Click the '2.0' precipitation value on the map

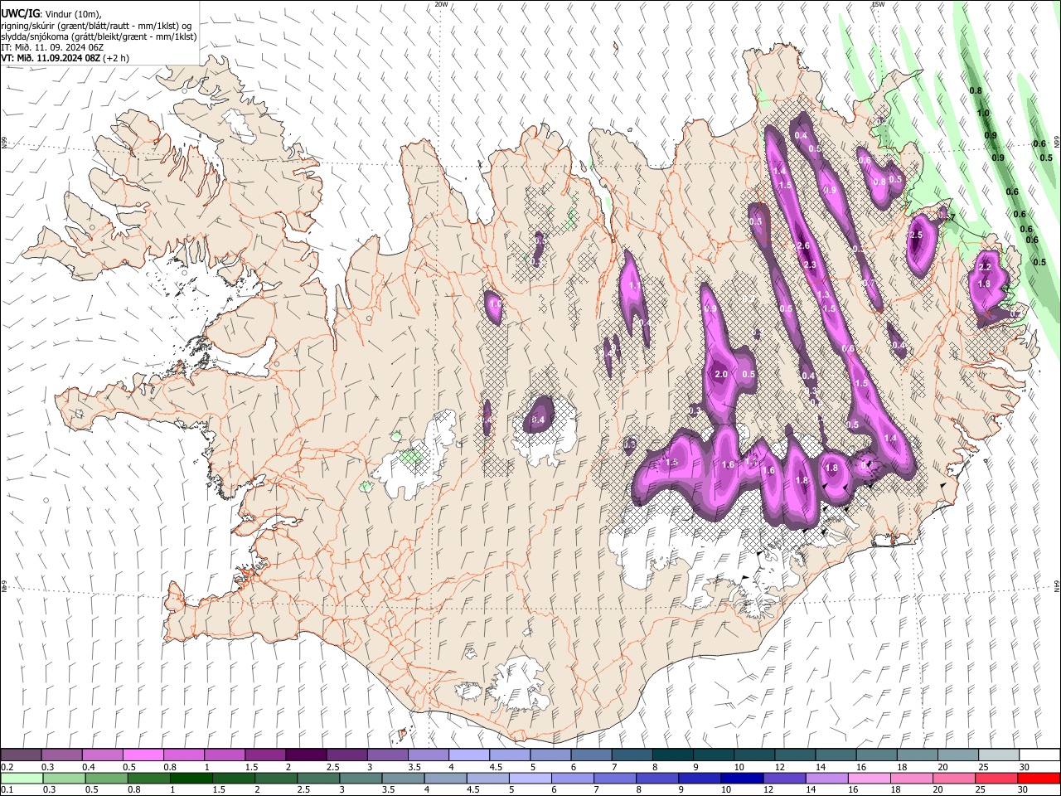pyautogui.click(x=720, y=375)
